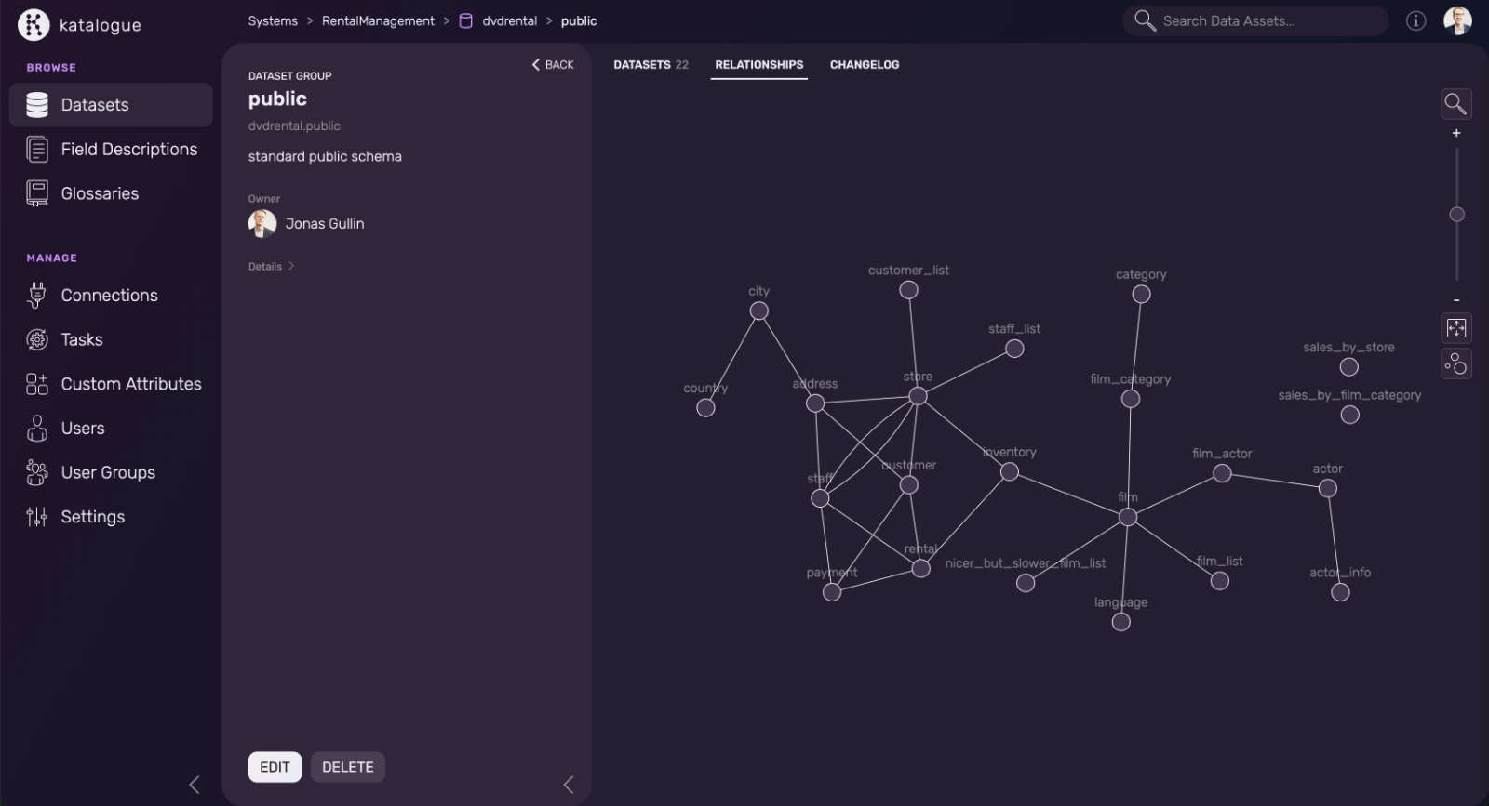
Task: Switch to the Datasets tab
Action: coord(651,65)
